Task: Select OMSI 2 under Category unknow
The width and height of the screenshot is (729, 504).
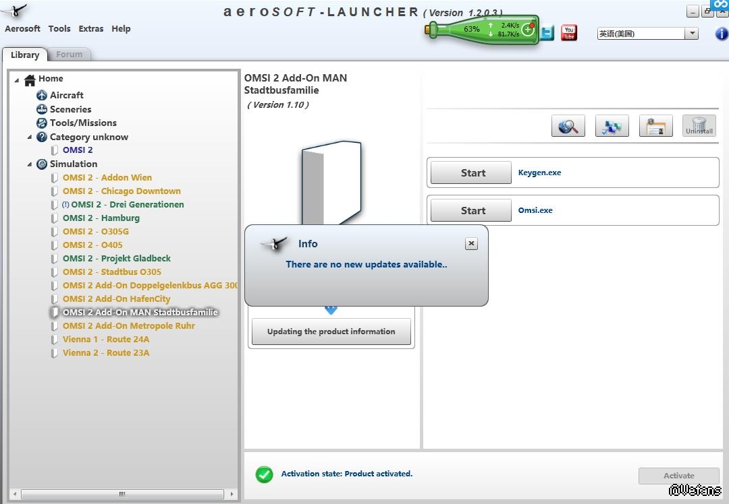Action: click(78, 150)
